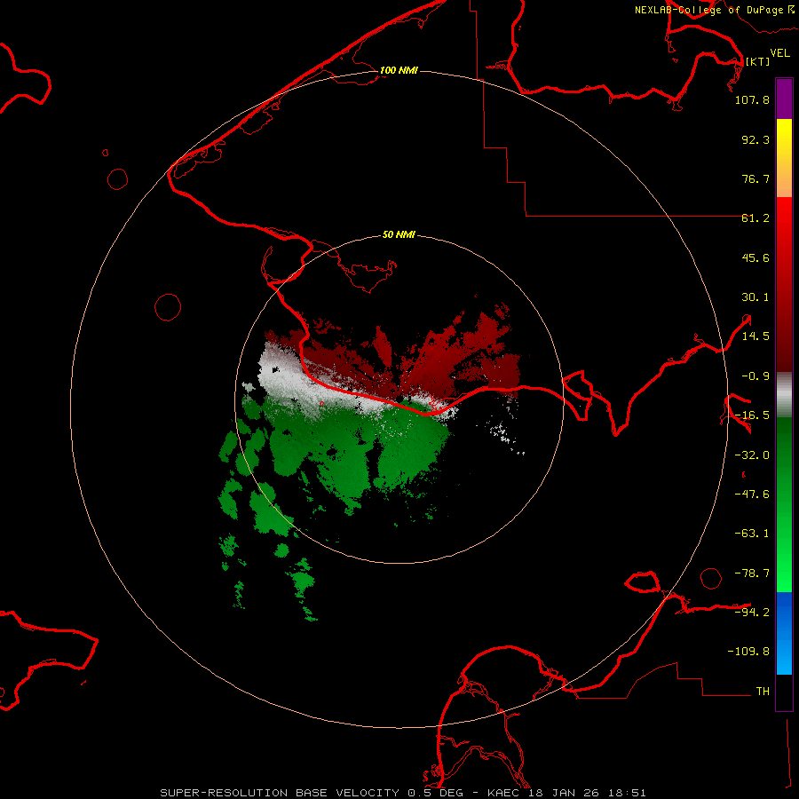
Task: Click the TH threshold label
Action: tap(763, 692)
